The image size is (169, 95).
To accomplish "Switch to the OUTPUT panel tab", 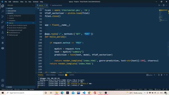I will click(x=72, y=75).
